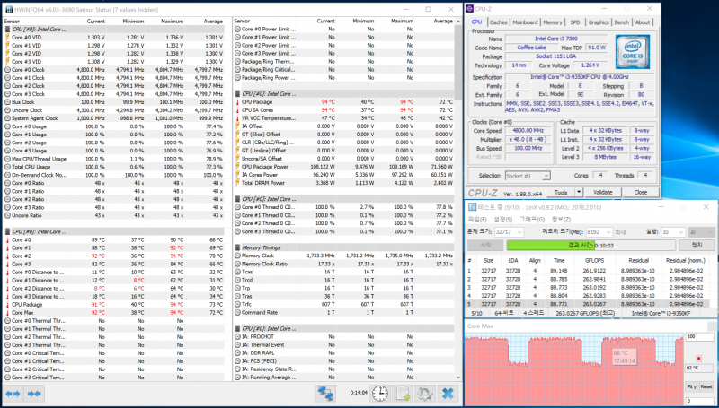Click CPU-Z Tools button

561,192
